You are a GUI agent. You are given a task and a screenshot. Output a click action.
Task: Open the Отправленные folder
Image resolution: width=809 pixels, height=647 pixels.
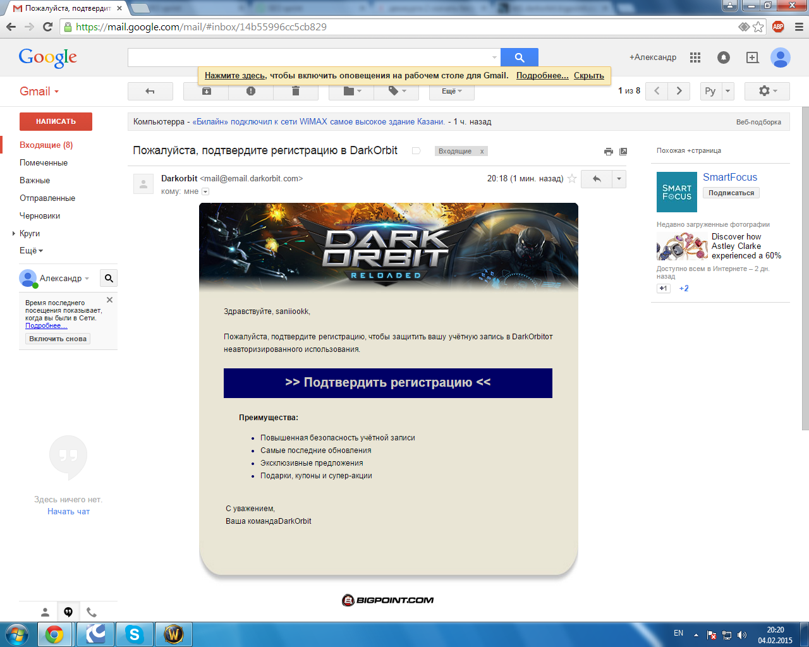coord(47,198)
